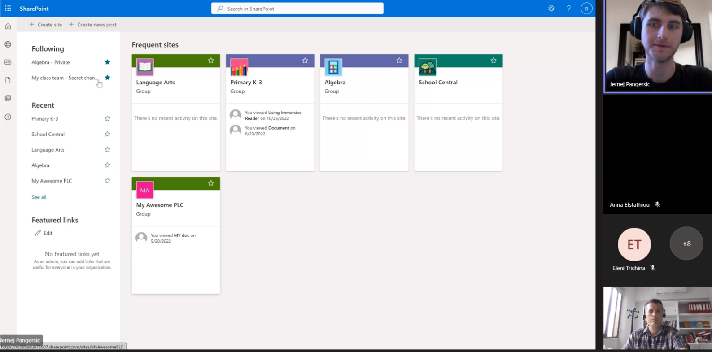Viewport: 712px width, 352px height.
Task: Open My sites globe icon in sidebar
Action: (x=8, y=44)
